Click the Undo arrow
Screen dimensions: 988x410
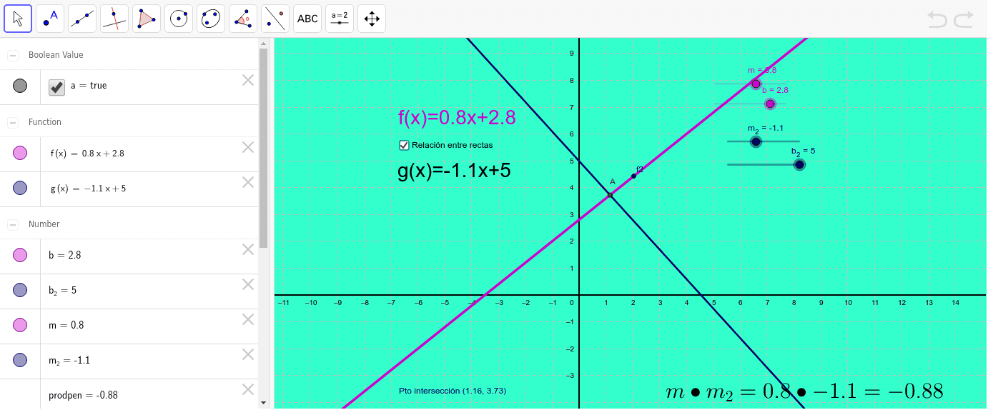point(937,19)
